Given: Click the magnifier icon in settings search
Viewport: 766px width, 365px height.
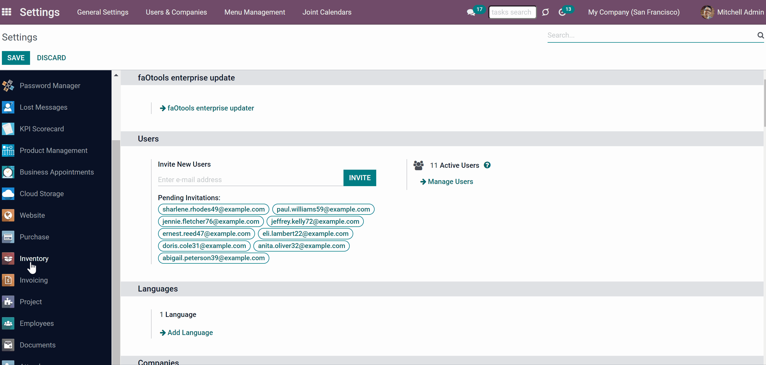Looking at the screenshot, I should click(760, 35).
